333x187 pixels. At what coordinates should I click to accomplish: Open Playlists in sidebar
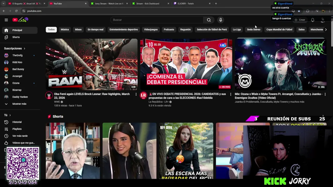(x=20, y=129)
